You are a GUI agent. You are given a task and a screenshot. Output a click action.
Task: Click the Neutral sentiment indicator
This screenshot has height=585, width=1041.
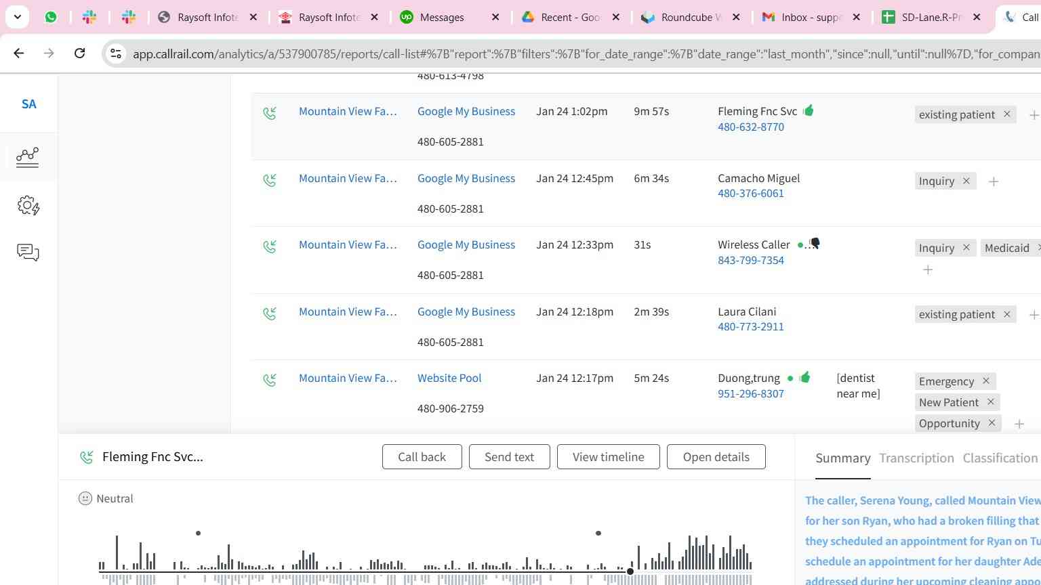[106, 498]
